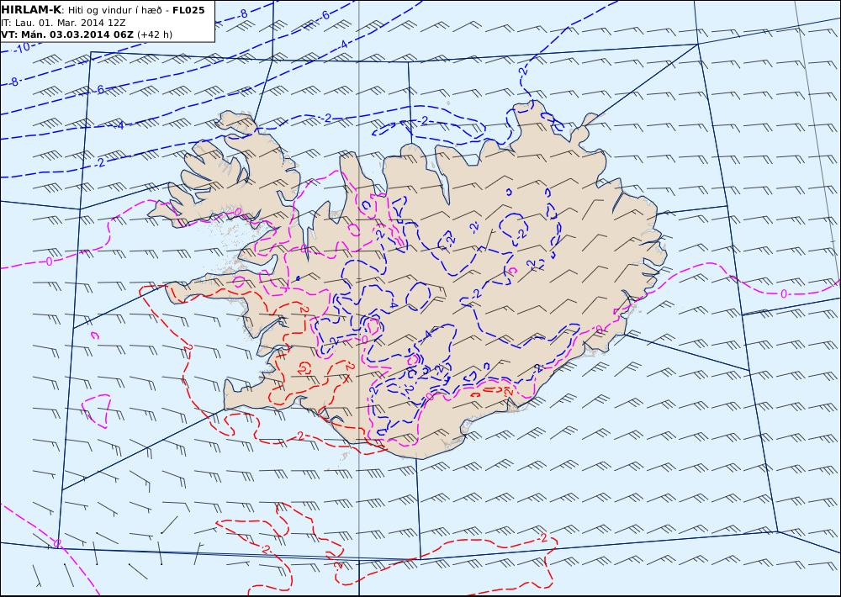Image resolution: width=841 pixels, height=597 pixels.
Task: Click the 'VT: Mán. 03.03.2014 06Z' valid time
Action: [x=67, y=34]
